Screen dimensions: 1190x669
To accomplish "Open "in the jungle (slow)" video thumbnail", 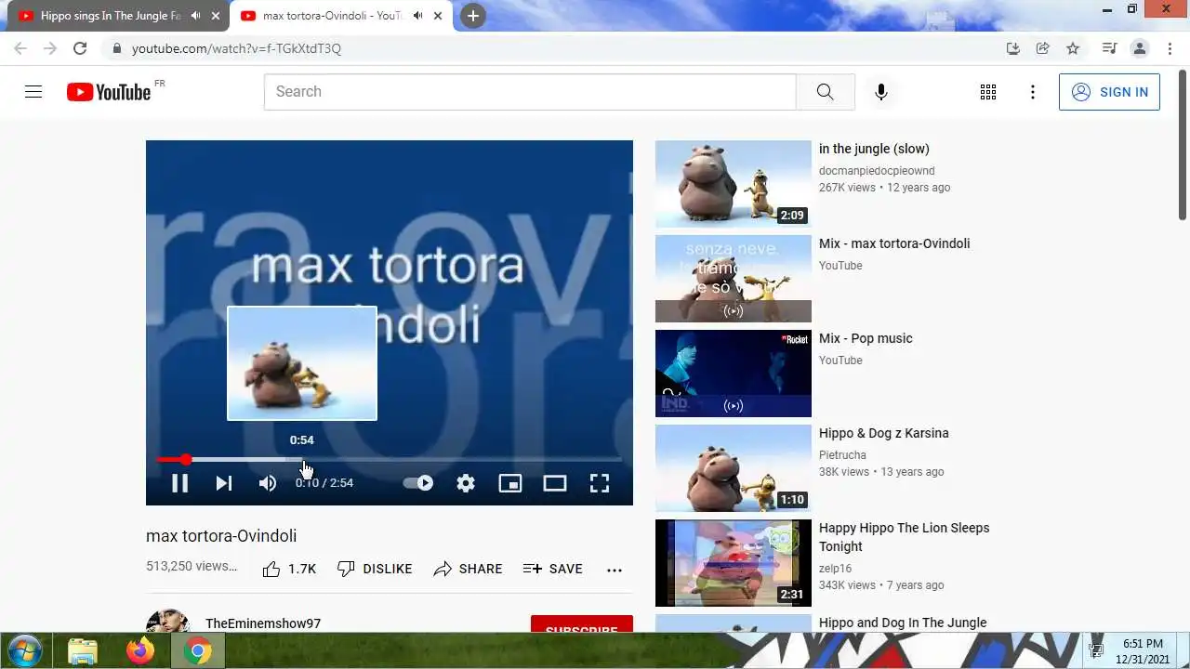I will pos(734,184).
